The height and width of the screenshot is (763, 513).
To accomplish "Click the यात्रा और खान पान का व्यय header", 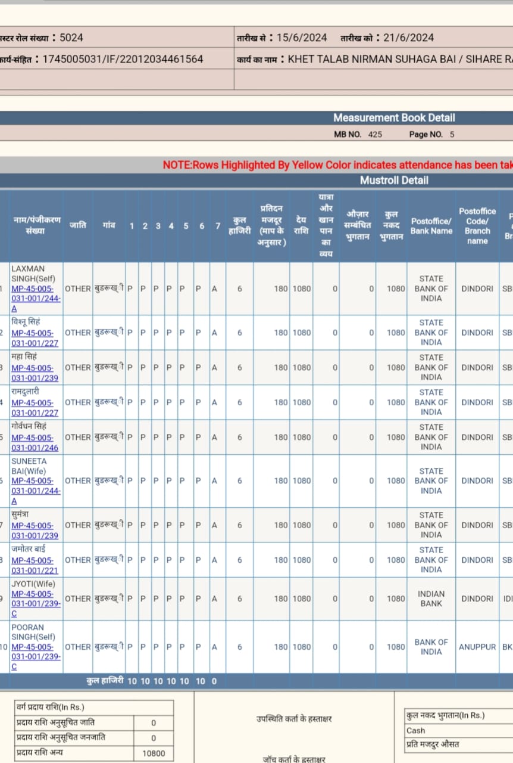I will [x=326, y=225].
